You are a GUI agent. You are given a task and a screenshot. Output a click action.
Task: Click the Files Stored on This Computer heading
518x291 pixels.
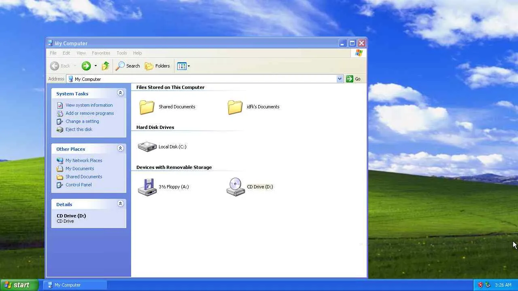click(170, 87)
